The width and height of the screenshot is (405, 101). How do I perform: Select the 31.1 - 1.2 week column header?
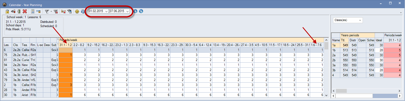tap(66, 45)
